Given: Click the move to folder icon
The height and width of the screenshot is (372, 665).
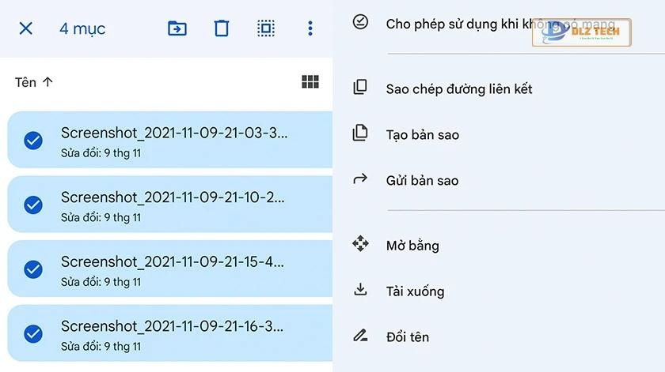Looking at the screenshot, I should 177,28.
